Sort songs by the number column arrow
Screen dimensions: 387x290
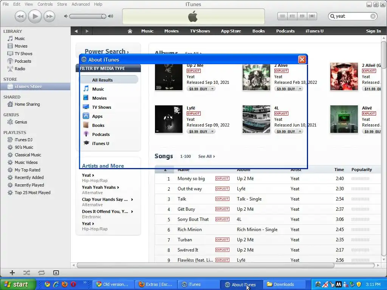pos(166,170)
